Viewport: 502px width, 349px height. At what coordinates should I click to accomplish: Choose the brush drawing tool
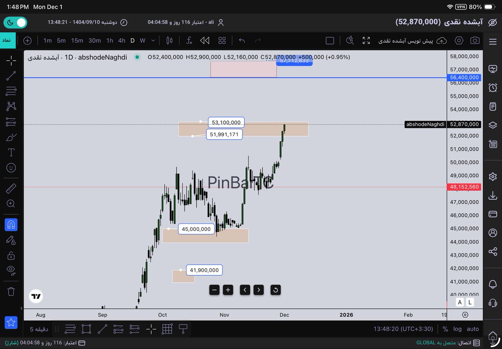coord(11,137)
